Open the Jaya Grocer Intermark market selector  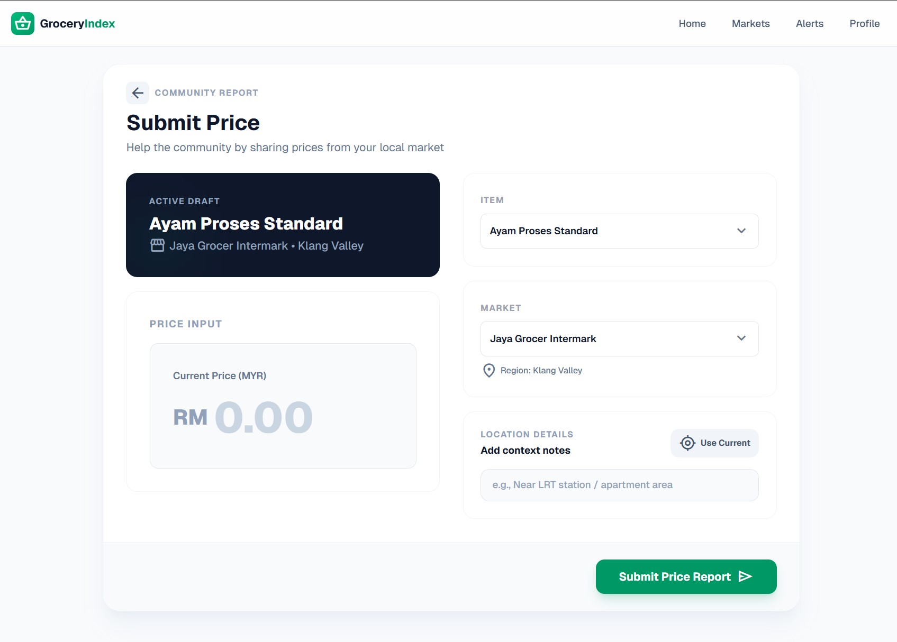click(x=609, y=338)
